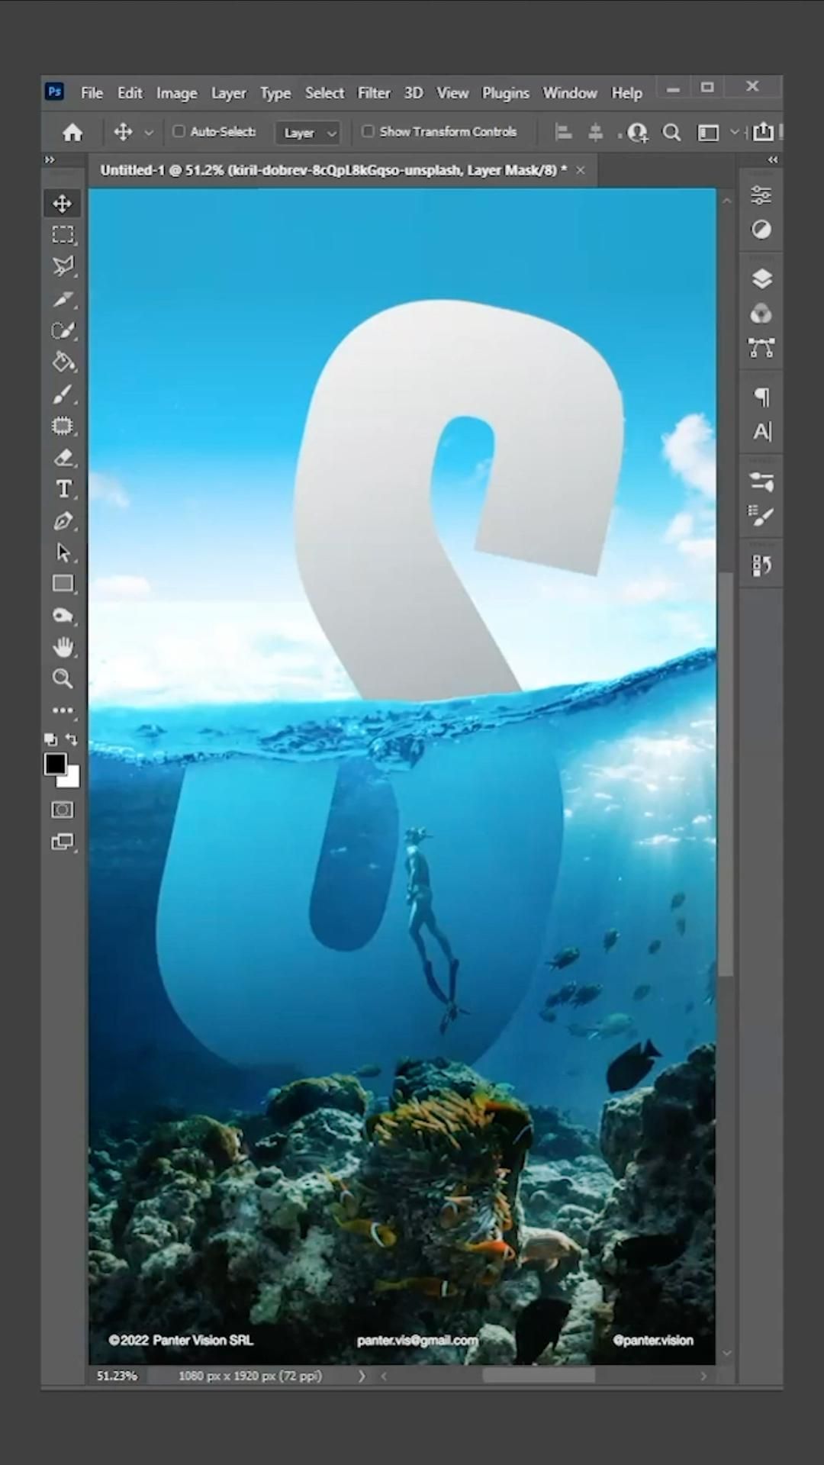This screenshot has width=824, height=1465.
Task: Align left edges button in options bar
Action: pos(563,133)
